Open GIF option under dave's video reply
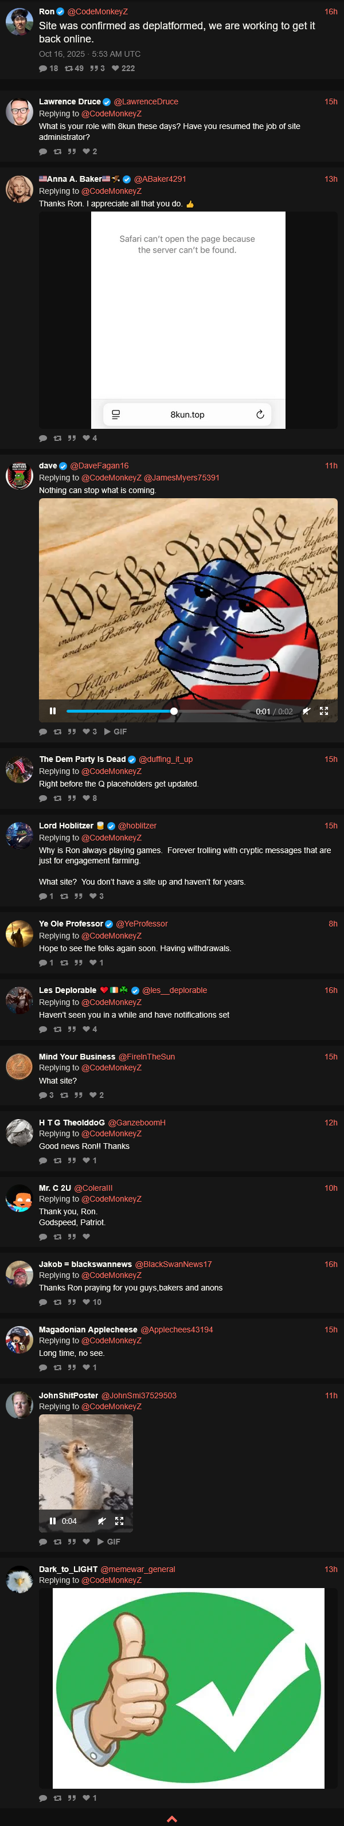The width and height of the screenshot is (344, 1826). tap(116, 732)
